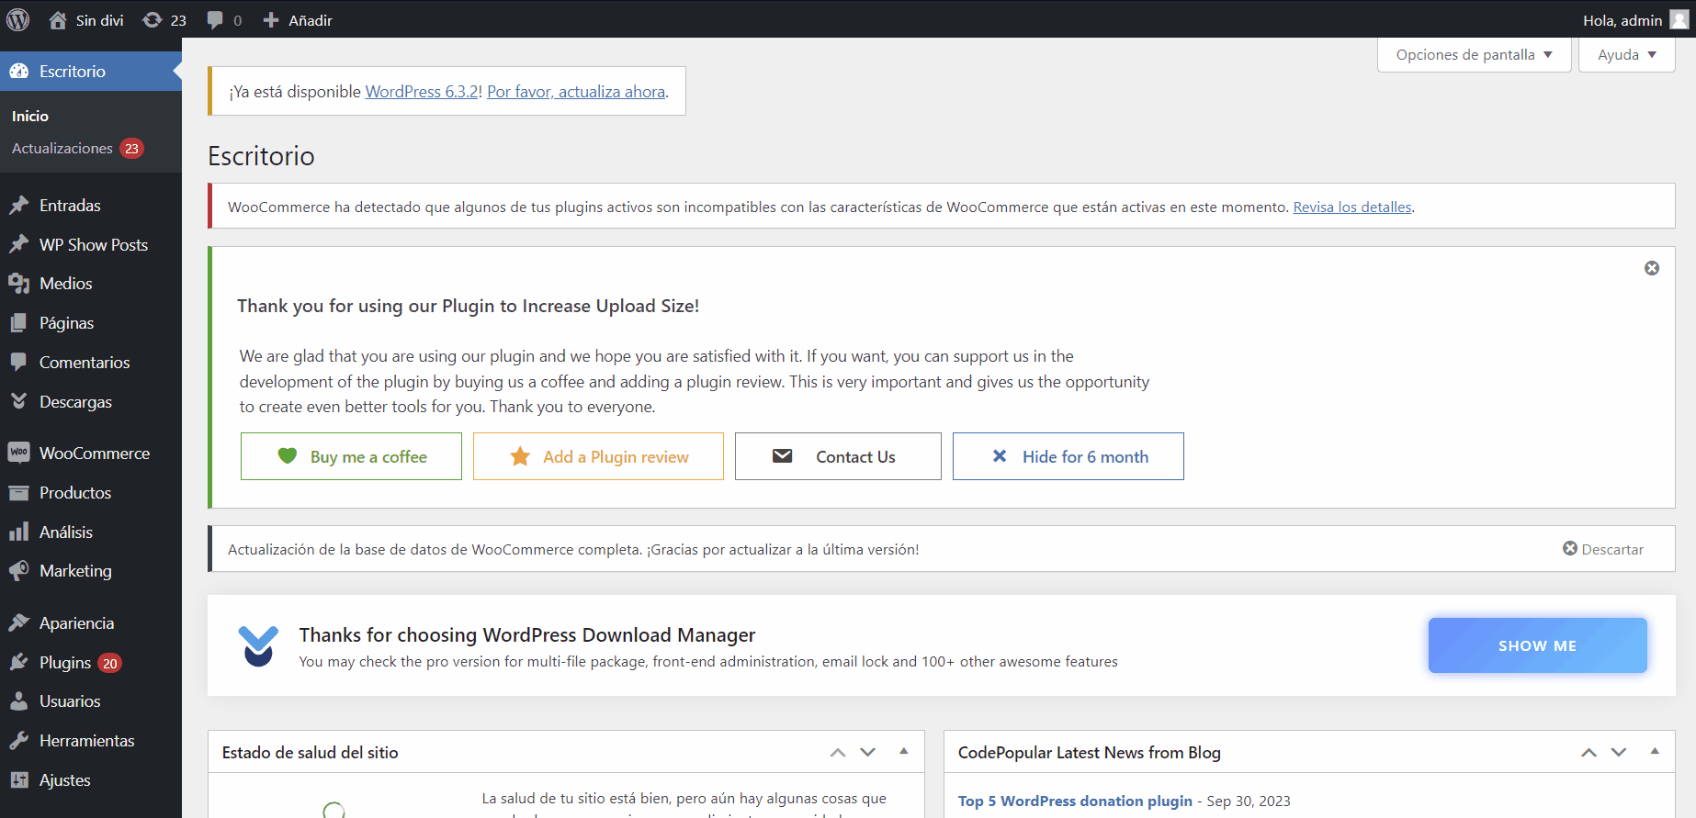Open Medios library in sidebar
This screenshot has height=818, width=1696.
pyautogui.click(x=65, y=284)
